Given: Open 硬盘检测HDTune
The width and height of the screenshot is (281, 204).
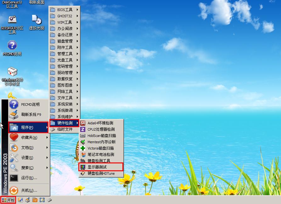Looking at the screenshot, I should pos(101,173).
